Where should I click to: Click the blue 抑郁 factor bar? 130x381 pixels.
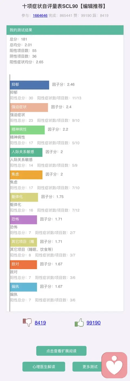point(30,85)
